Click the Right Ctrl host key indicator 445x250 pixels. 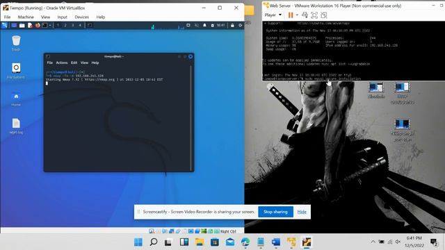(228, 231)
